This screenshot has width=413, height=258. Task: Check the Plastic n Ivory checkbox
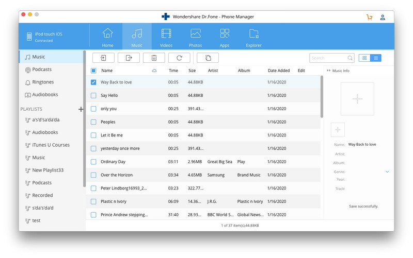point(93,201)
